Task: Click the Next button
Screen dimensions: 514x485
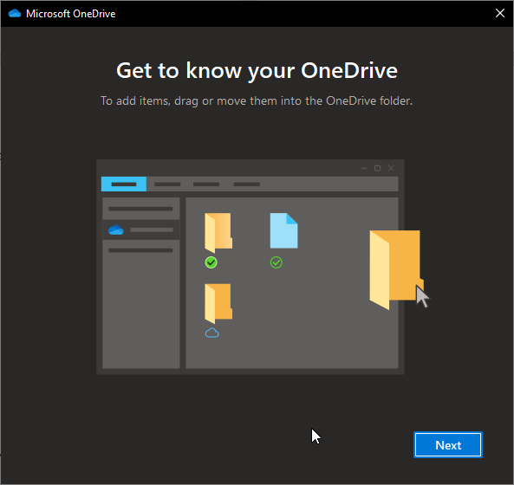Action: click(x=448, y=444)
